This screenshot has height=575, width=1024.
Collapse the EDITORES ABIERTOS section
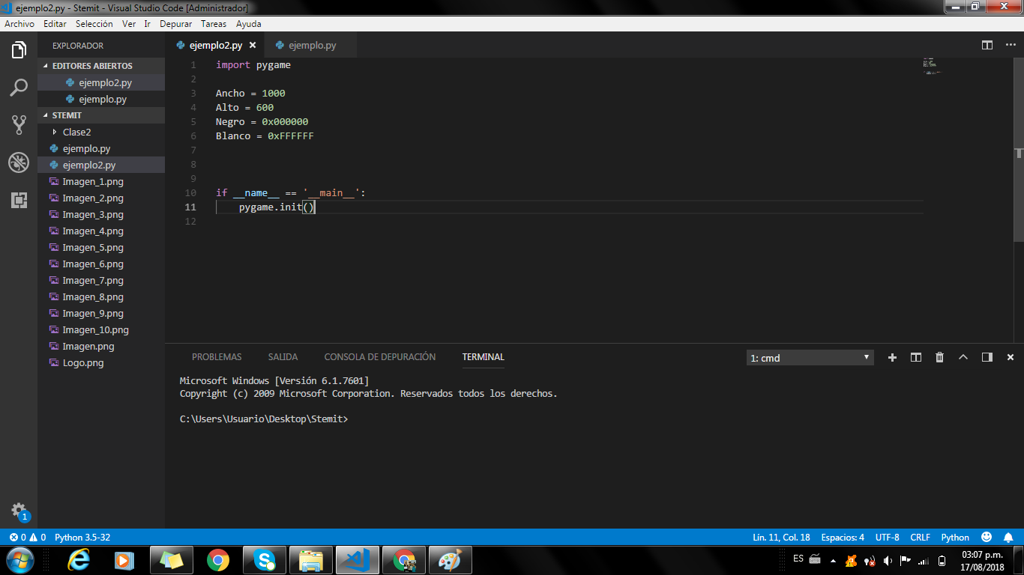pyautogui.click(x=101, y=66)
